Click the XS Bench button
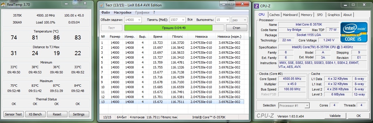This screenshot has height=123, width=373. pyautogui.click(x=35, y=114)
